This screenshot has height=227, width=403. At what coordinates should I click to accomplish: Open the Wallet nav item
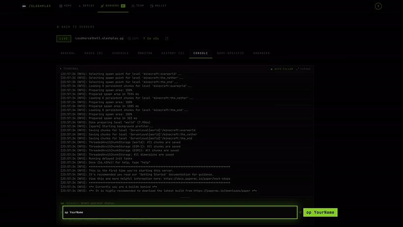(x=158, y=6)
